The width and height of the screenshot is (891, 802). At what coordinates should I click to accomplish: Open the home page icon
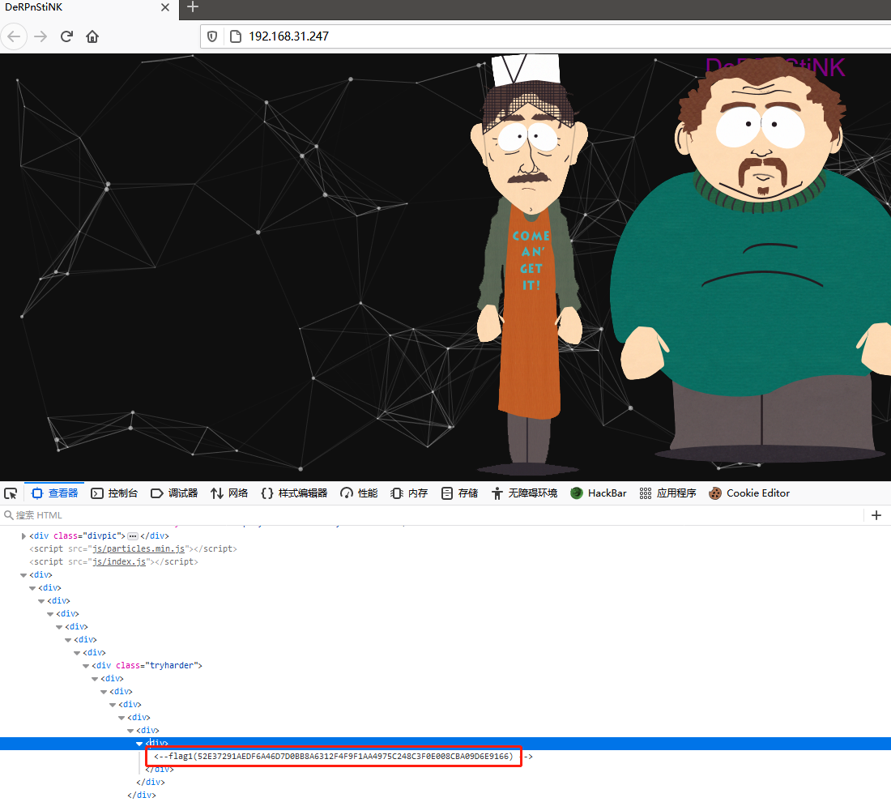point(92,37)
